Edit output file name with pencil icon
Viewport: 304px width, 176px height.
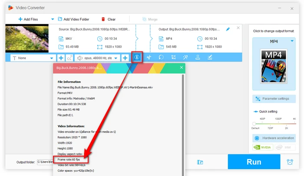tap(228, 29)
